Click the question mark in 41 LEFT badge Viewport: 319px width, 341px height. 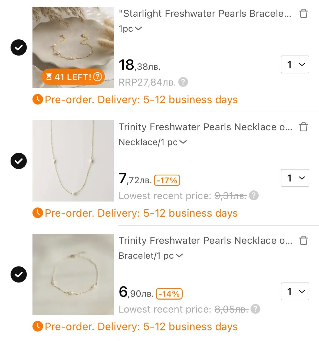click(x=97, y=77)
